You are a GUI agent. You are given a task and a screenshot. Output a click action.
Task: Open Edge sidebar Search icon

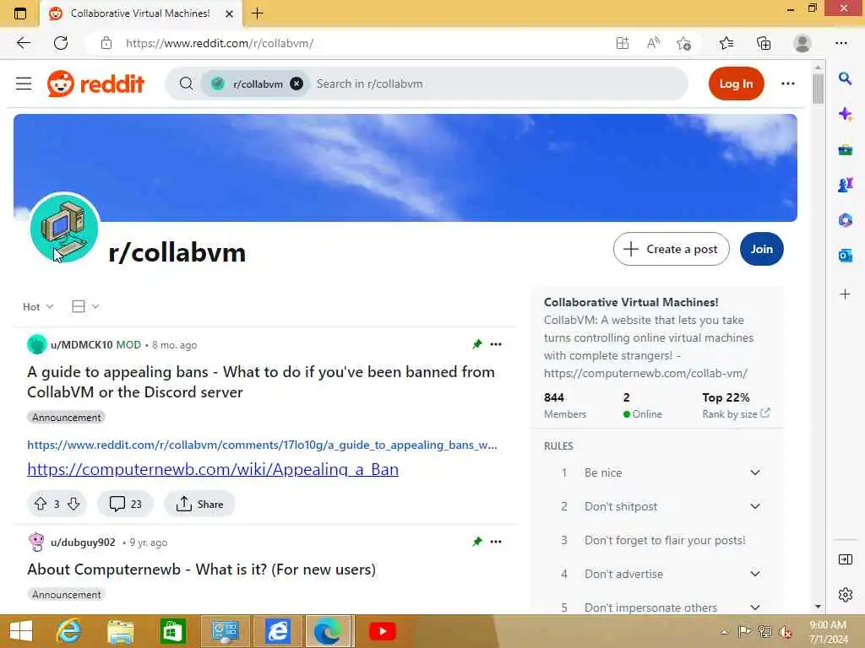tap(845, 78)
